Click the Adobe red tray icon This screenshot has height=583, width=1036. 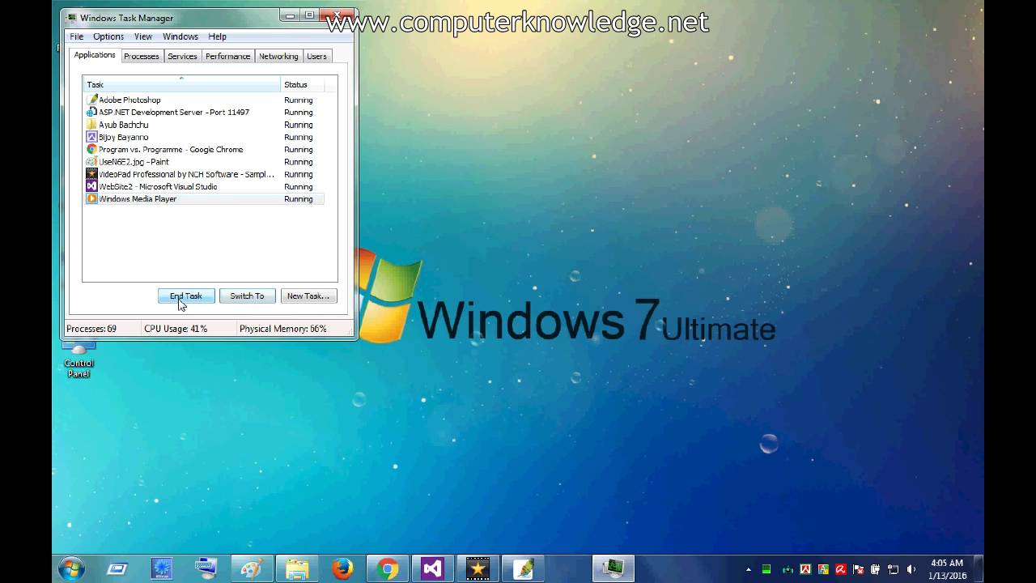805,569
